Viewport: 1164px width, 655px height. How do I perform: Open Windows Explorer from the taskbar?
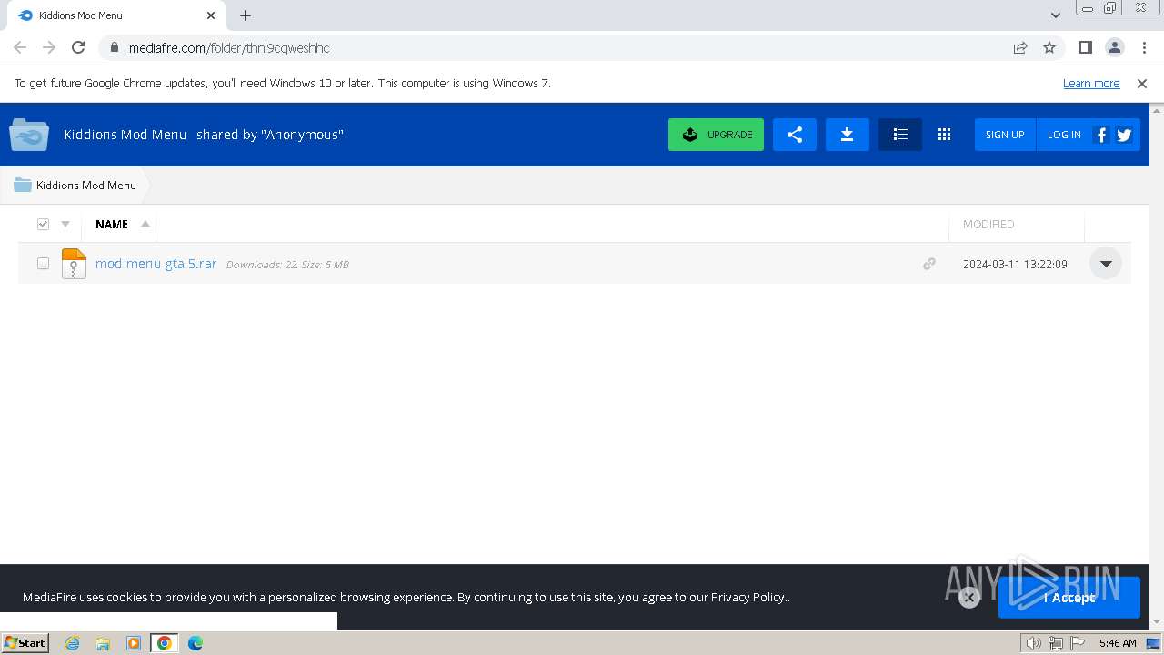pyautogui.click(x=103, y=643)
